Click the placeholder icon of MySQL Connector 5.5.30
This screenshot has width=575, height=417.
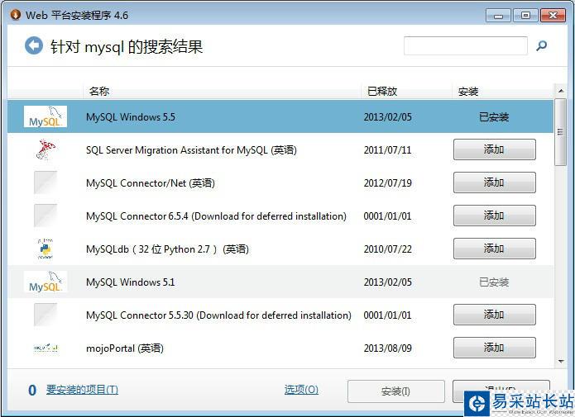point(46,315)
